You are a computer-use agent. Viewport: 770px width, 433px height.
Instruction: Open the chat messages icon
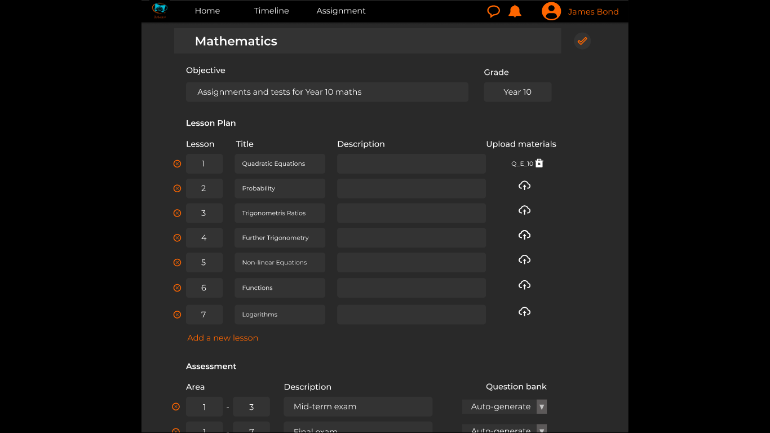tap(494, 11)
